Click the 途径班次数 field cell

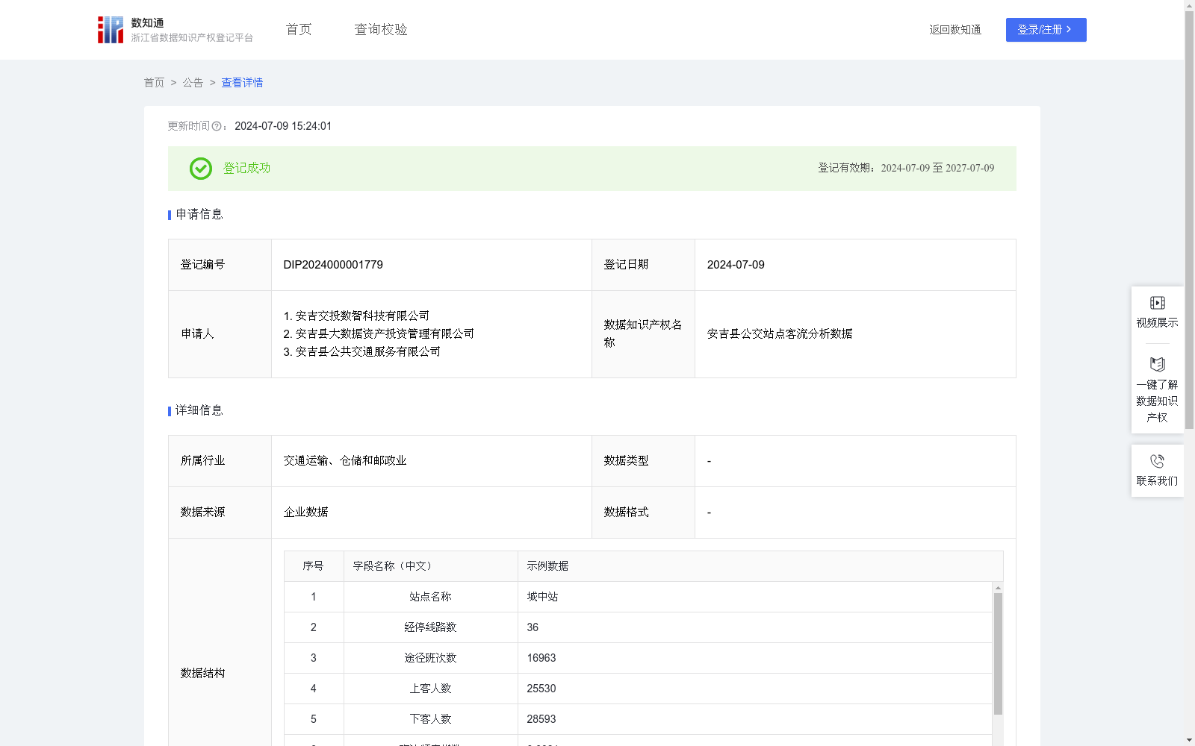pyautogui.click(x=430, y=658)
